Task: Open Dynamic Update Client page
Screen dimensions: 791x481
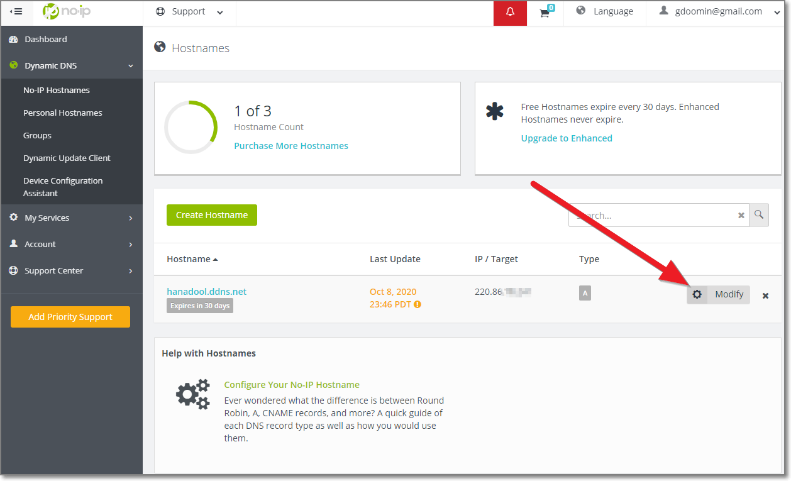Action: (67, 158)
